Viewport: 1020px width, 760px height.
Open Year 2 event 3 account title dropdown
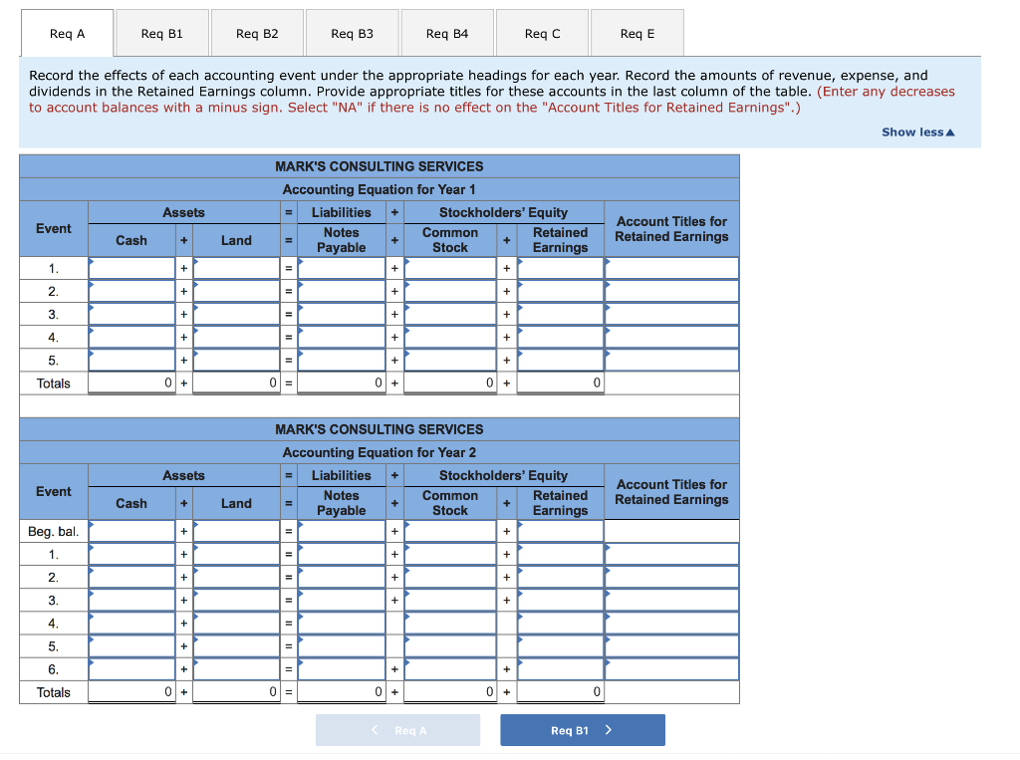click(672, 600)
